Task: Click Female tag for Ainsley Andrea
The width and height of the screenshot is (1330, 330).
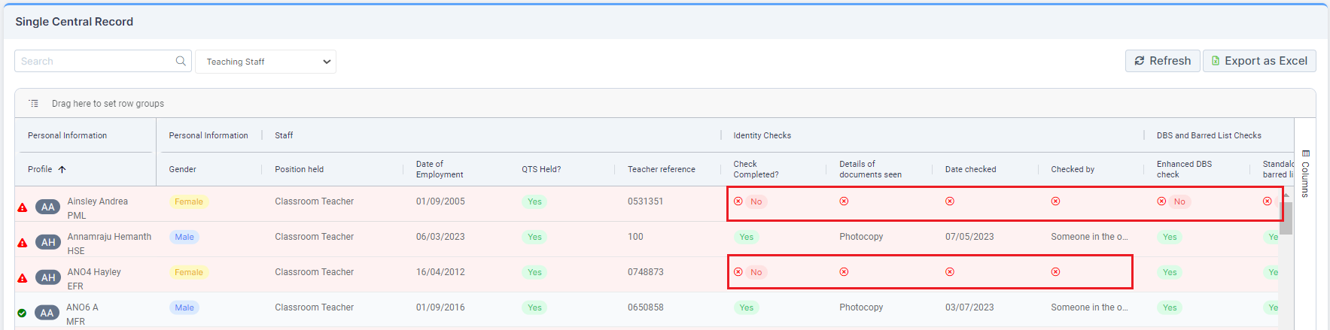Action: point(189,201)
